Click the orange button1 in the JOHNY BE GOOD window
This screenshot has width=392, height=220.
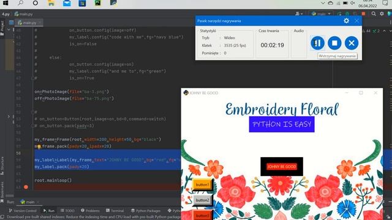(x=202, y=185)
